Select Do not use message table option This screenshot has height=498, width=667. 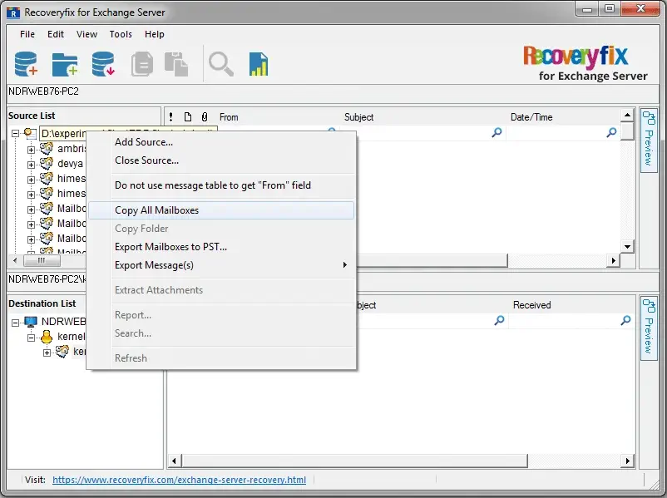221,185
